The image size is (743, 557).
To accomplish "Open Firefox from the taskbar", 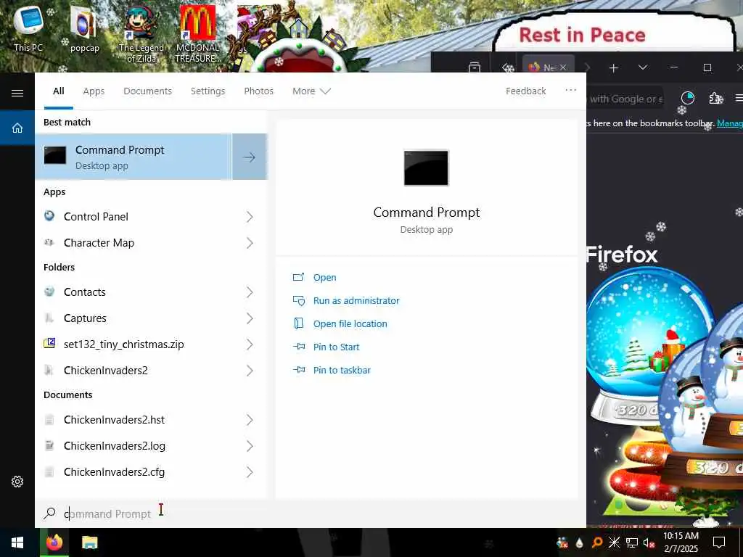I will pos(54,542).
